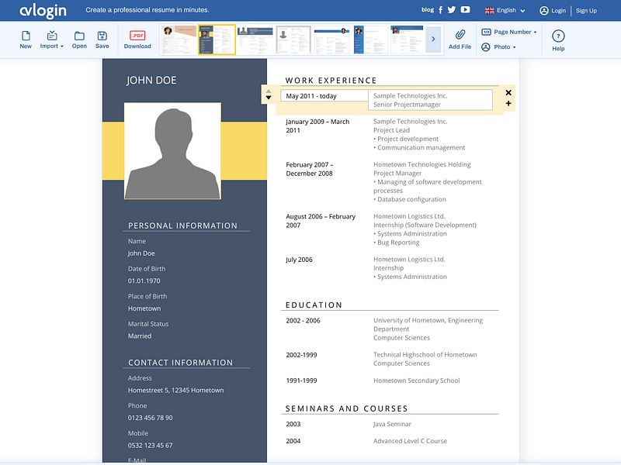Click the cvlogin logo
Image resolution: width=621 pixels, height=465 pixels.
43,11
